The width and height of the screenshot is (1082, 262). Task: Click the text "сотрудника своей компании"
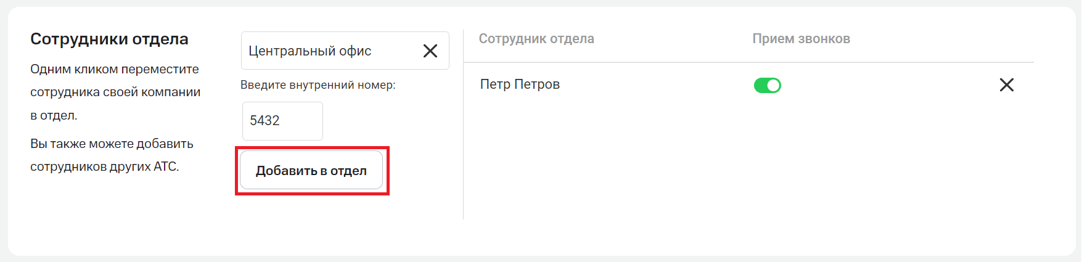(x=115, y=92)
